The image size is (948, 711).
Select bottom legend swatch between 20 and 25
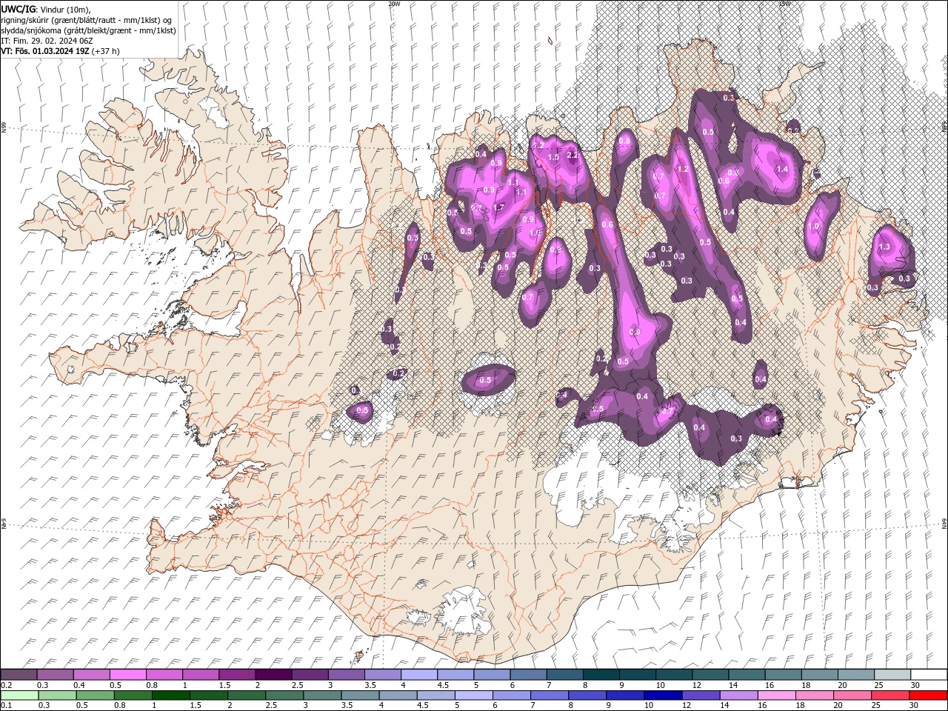tap(852, 695)
